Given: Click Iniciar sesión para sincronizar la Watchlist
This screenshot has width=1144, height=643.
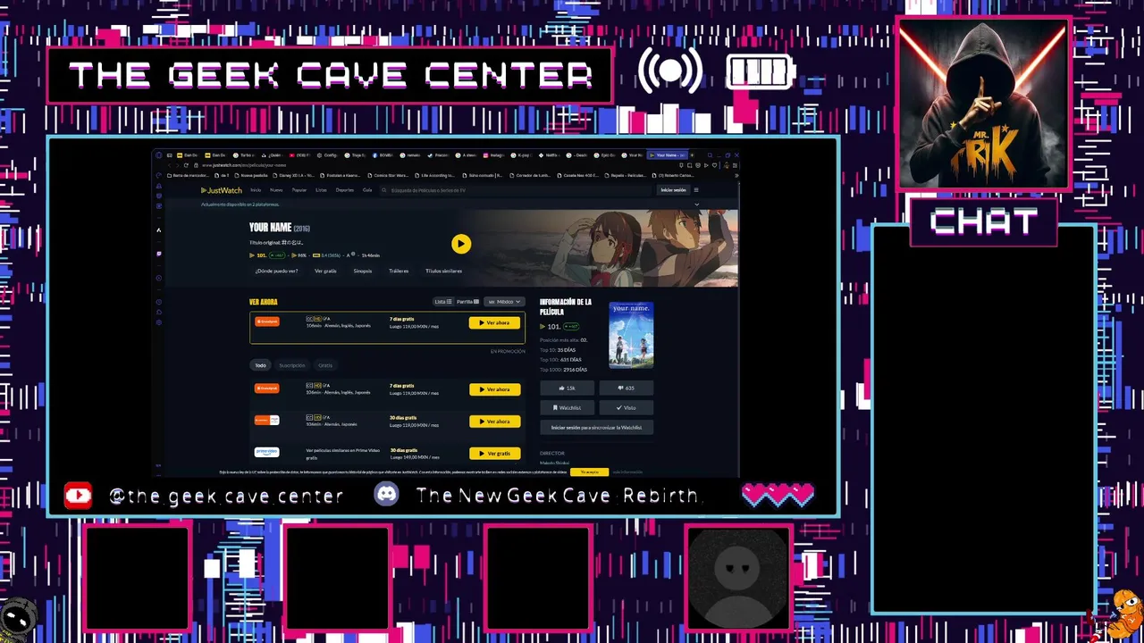Looking at the screenshot, I should [597, 428].
